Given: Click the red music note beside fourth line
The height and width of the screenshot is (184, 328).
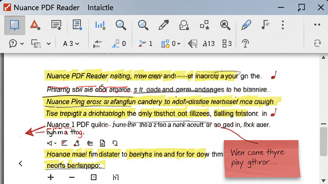Looking at the screenshot, I should [x=274, y=113].
